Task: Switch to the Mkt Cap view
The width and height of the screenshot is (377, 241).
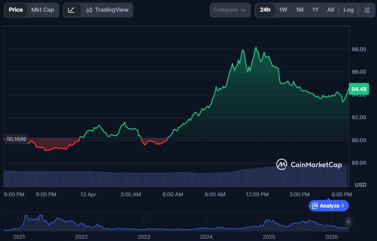Action: [x=42, y=10]
